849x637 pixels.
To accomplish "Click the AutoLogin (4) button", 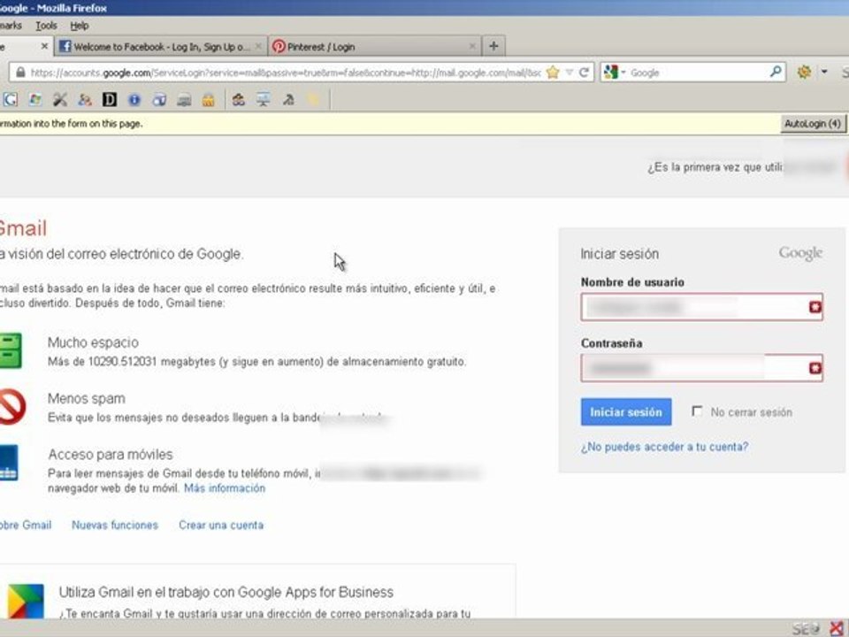I will (x=812, y=124).
